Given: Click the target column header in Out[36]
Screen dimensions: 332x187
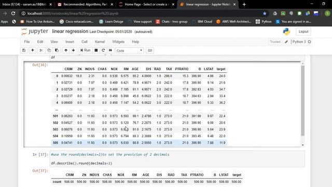Looking at the screenshot, I should (221, 69).
